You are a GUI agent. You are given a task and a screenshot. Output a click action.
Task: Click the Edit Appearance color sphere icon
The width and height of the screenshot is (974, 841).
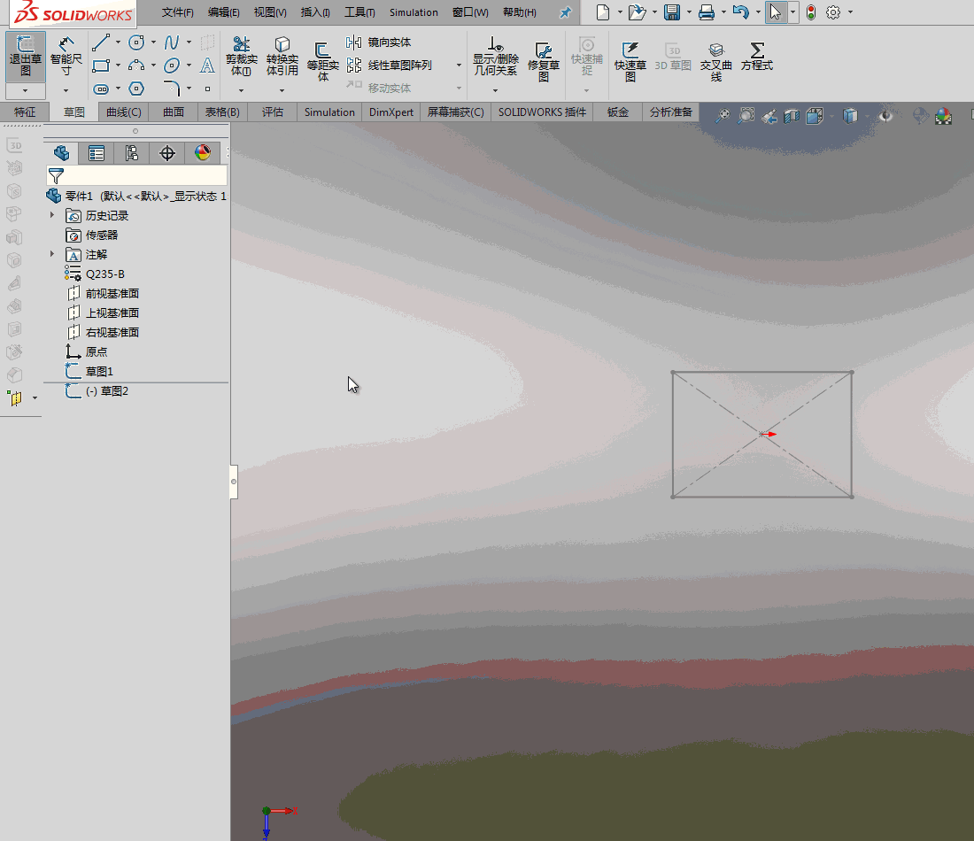point(943,116)
